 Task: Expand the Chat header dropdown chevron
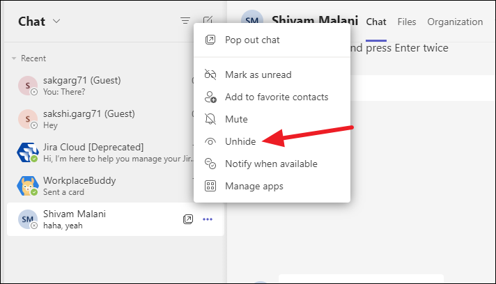56,21
